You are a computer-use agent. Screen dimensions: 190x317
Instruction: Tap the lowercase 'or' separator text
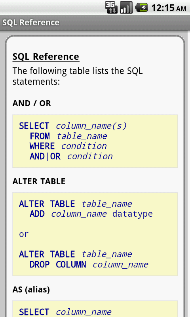(24, 234)
